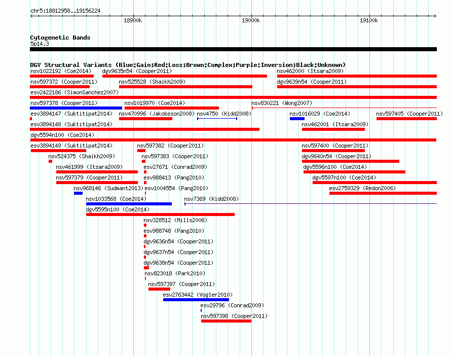The width and height of the screenshot is (451, 356).
Task: Select nsv597400 (Cooper2011) variant
Action: pyautogui.click(x=335, y=146)
